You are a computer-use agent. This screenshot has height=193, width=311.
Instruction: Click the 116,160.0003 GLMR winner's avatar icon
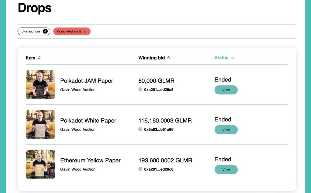tap(140, 129)
